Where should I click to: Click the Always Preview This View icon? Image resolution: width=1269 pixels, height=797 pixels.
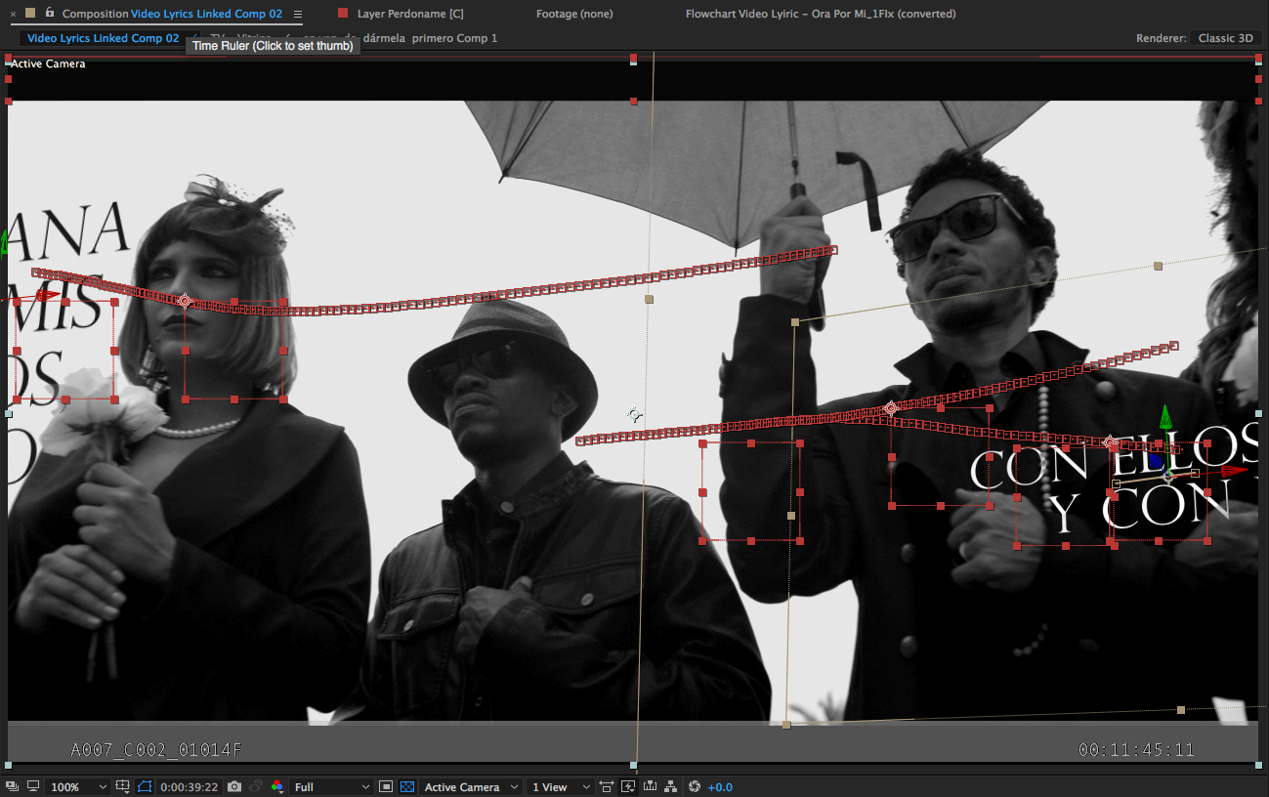(x=14, y=786)
